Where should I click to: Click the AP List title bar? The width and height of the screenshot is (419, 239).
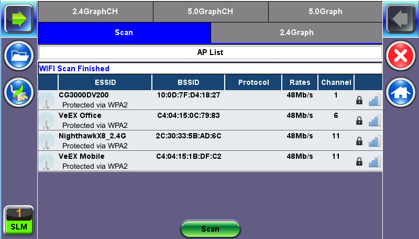pyautogui.click(x=210, y=52)
